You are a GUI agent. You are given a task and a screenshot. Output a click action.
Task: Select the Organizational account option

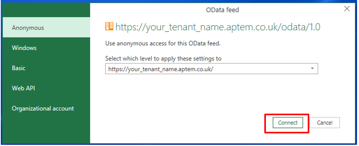[47, 108]
